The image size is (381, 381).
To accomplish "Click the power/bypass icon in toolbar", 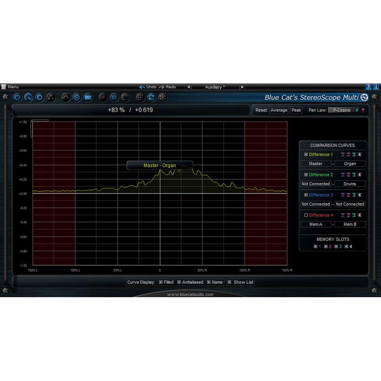I will 18,97.
